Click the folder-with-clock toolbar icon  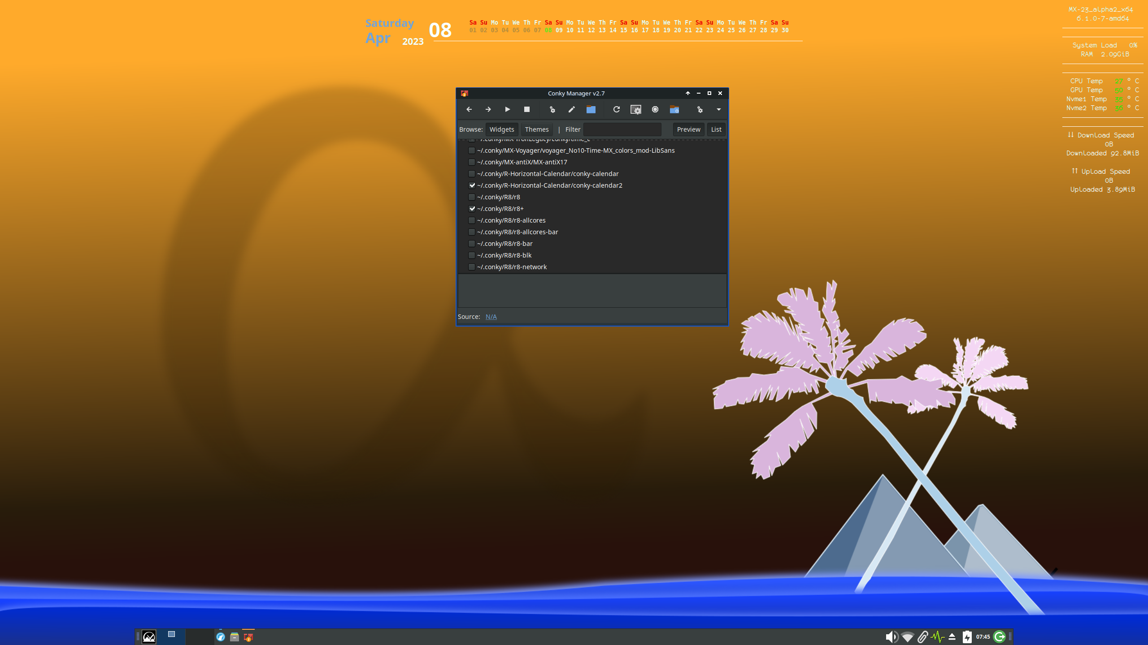(x=674, y=109)
